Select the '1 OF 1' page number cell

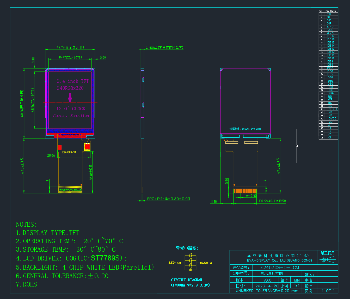coord(328,291)
